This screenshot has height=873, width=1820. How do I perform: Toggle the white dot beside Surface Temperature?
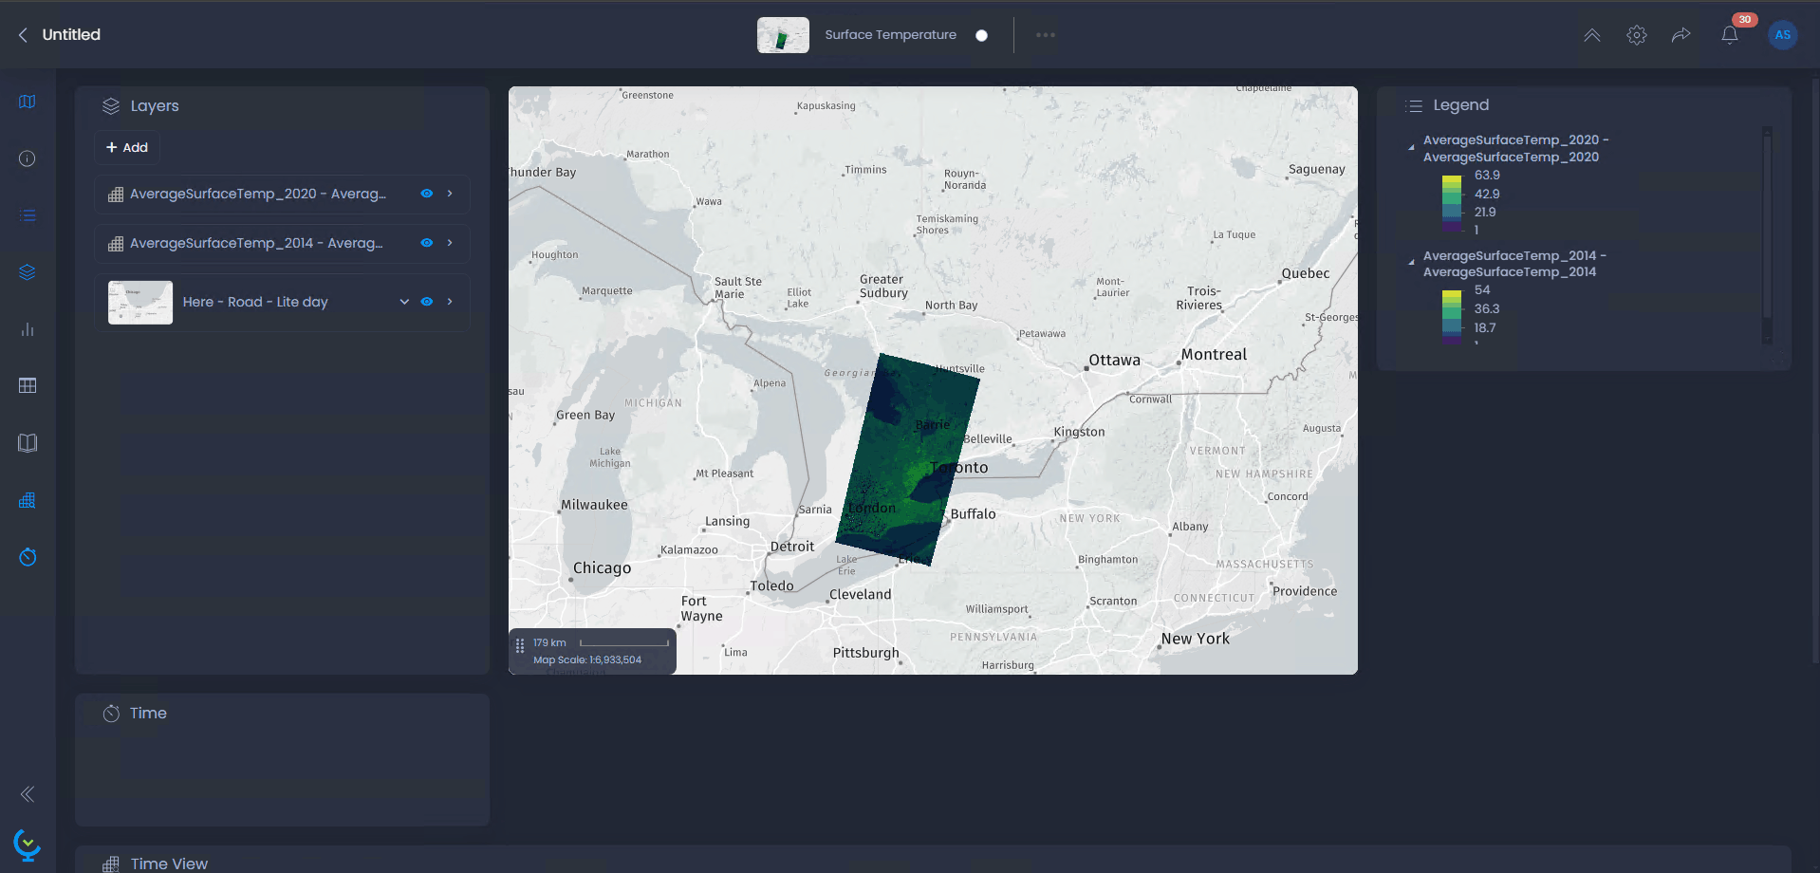coord(981,35)
